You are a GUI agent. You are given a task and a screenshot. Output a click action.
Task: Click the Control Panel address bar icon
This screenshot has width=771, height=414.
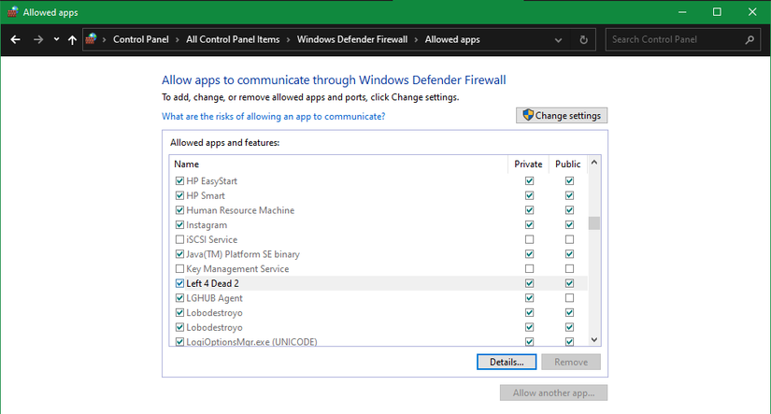92,40
